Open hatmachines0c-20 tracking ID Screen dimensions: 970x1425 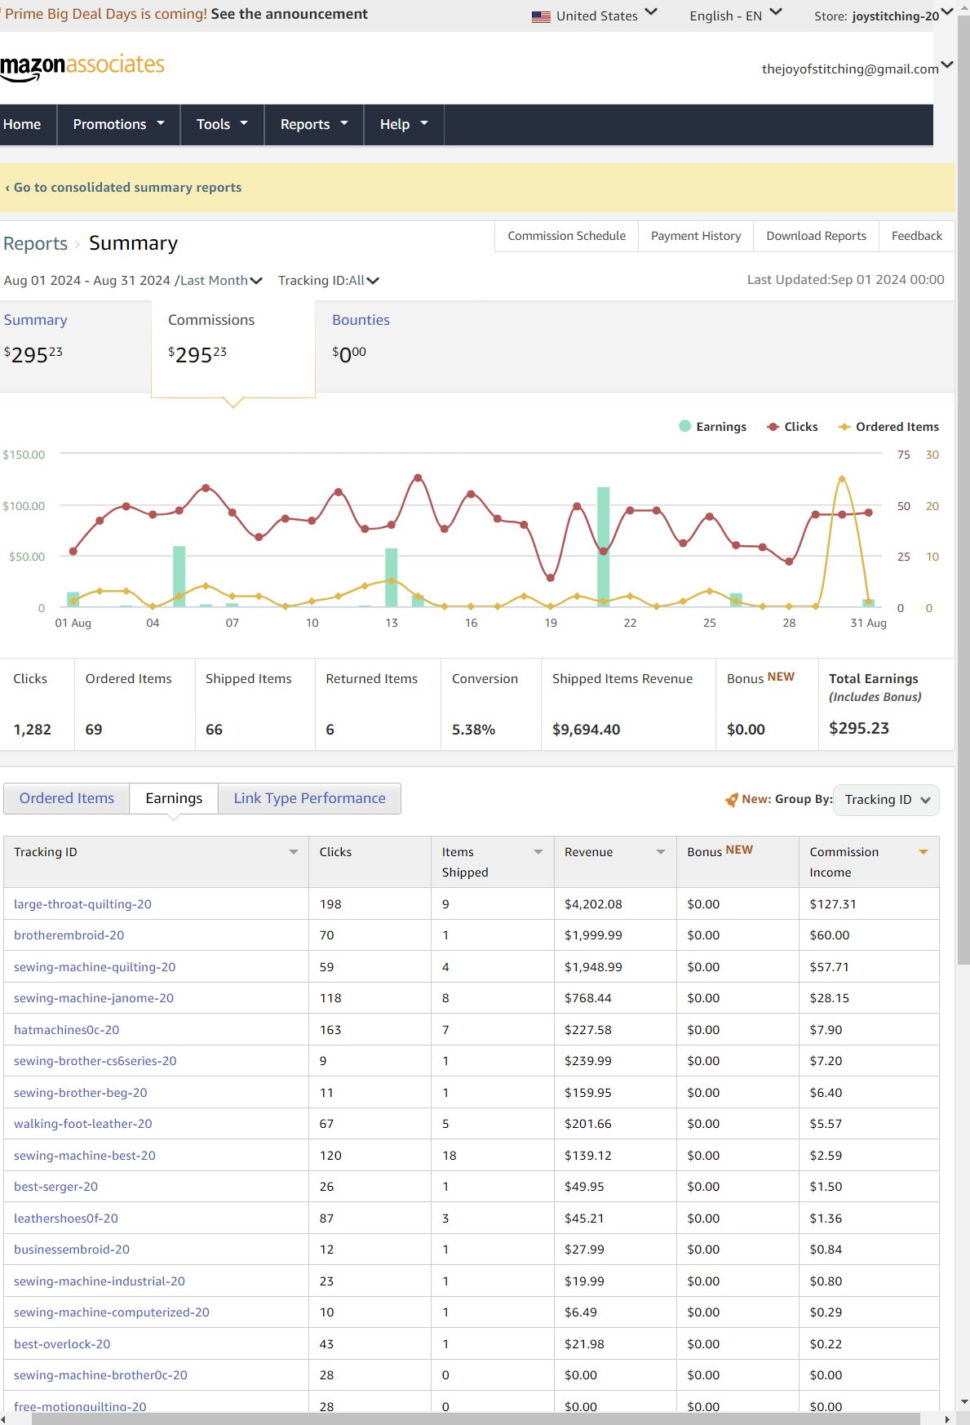pyautogui.click(x=67, y=1030)
